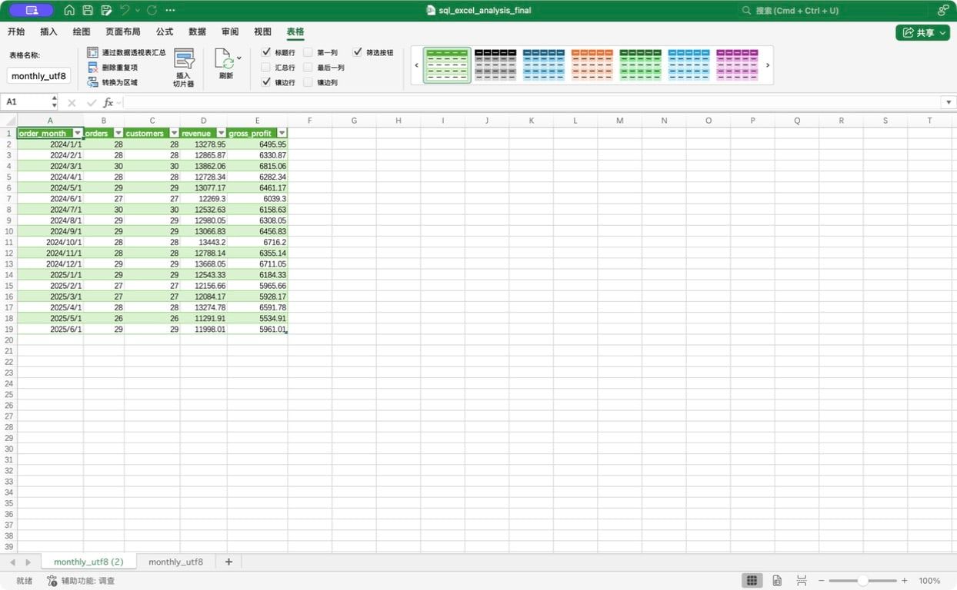Open the undo history dropdown arrow
The height and width of the screenshot is (590, 957).
138,11
